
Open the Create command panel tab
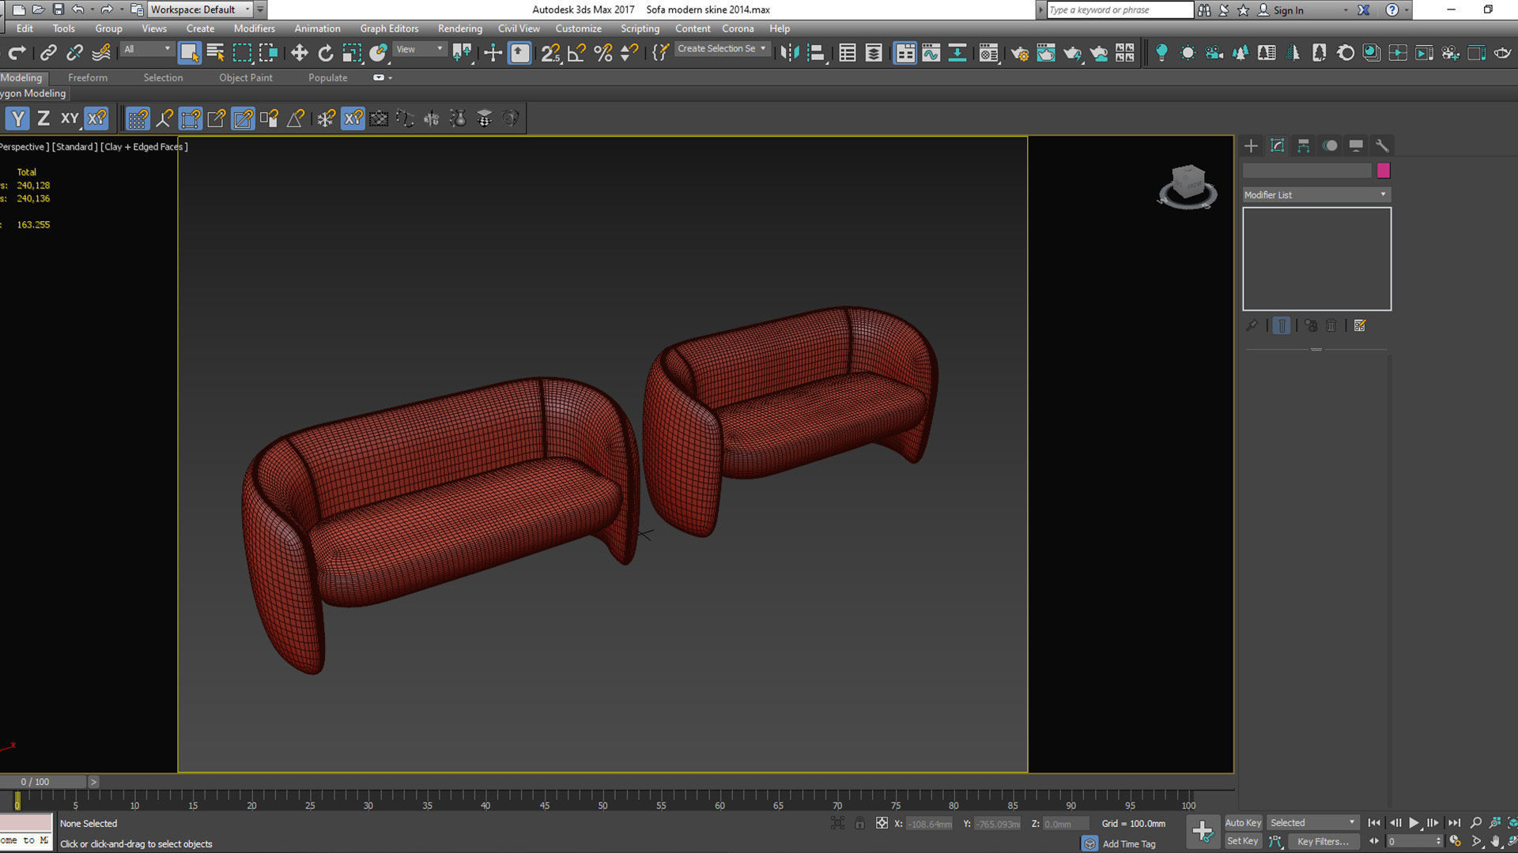[x=1251, y=145]
